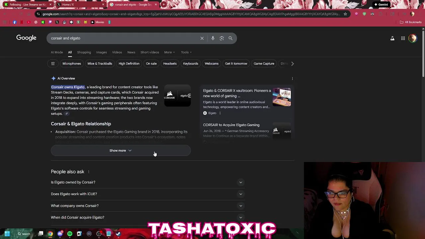Open a new tab with plus button
The width and height of the screenshot is (425, 239).
164,5
